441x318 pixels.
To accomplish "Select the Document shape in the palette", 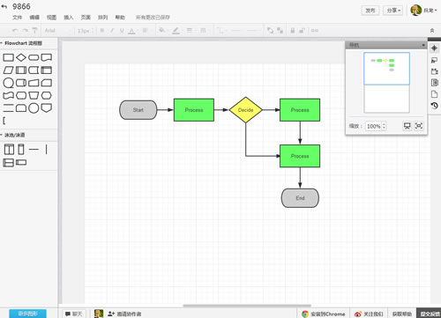I will [x=46, y=57].
